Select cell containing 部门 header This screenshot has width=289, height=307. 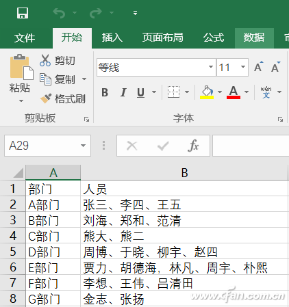coord(53,189)
